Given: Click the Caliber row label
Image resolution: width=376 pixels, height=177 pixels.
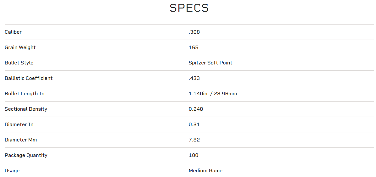Looking at the screenshot, I should (13, 32).
